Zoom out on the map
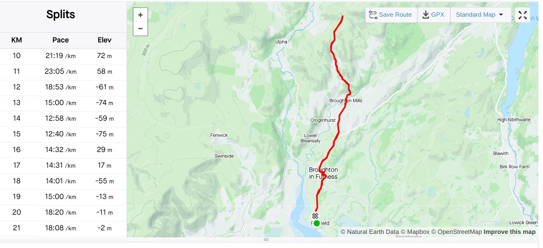Image resolution: width=543 pixels, height=248 pixels. click(140, 29)
